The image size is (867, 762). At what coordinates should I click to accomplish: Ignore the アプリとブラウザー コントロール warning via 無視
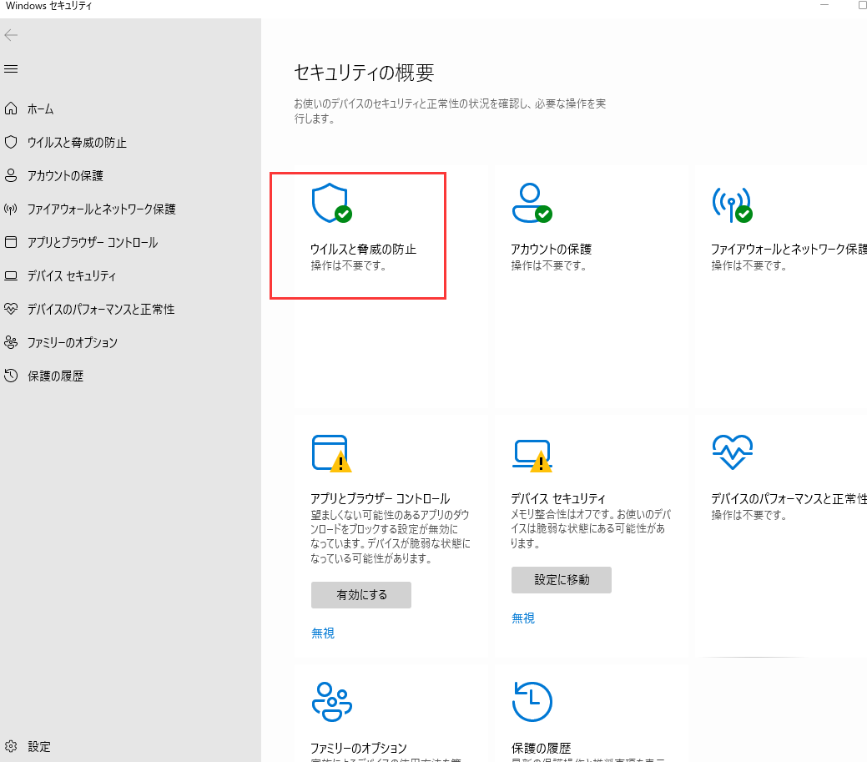323,633
